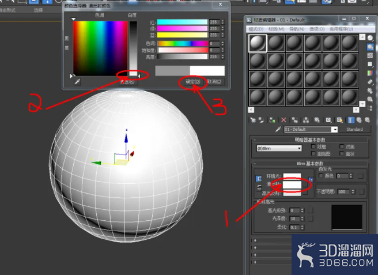Enable the 面状 checkbox

coord(342,154)
